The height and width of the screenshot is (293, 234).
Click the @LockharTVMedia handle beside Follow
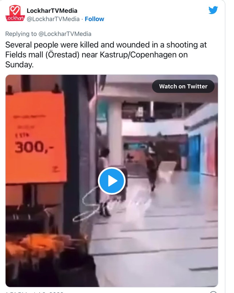tap(53, 19)
